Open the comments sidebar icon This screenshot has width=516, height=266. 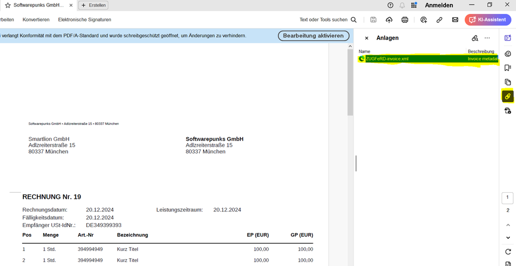tap(508, 54)
